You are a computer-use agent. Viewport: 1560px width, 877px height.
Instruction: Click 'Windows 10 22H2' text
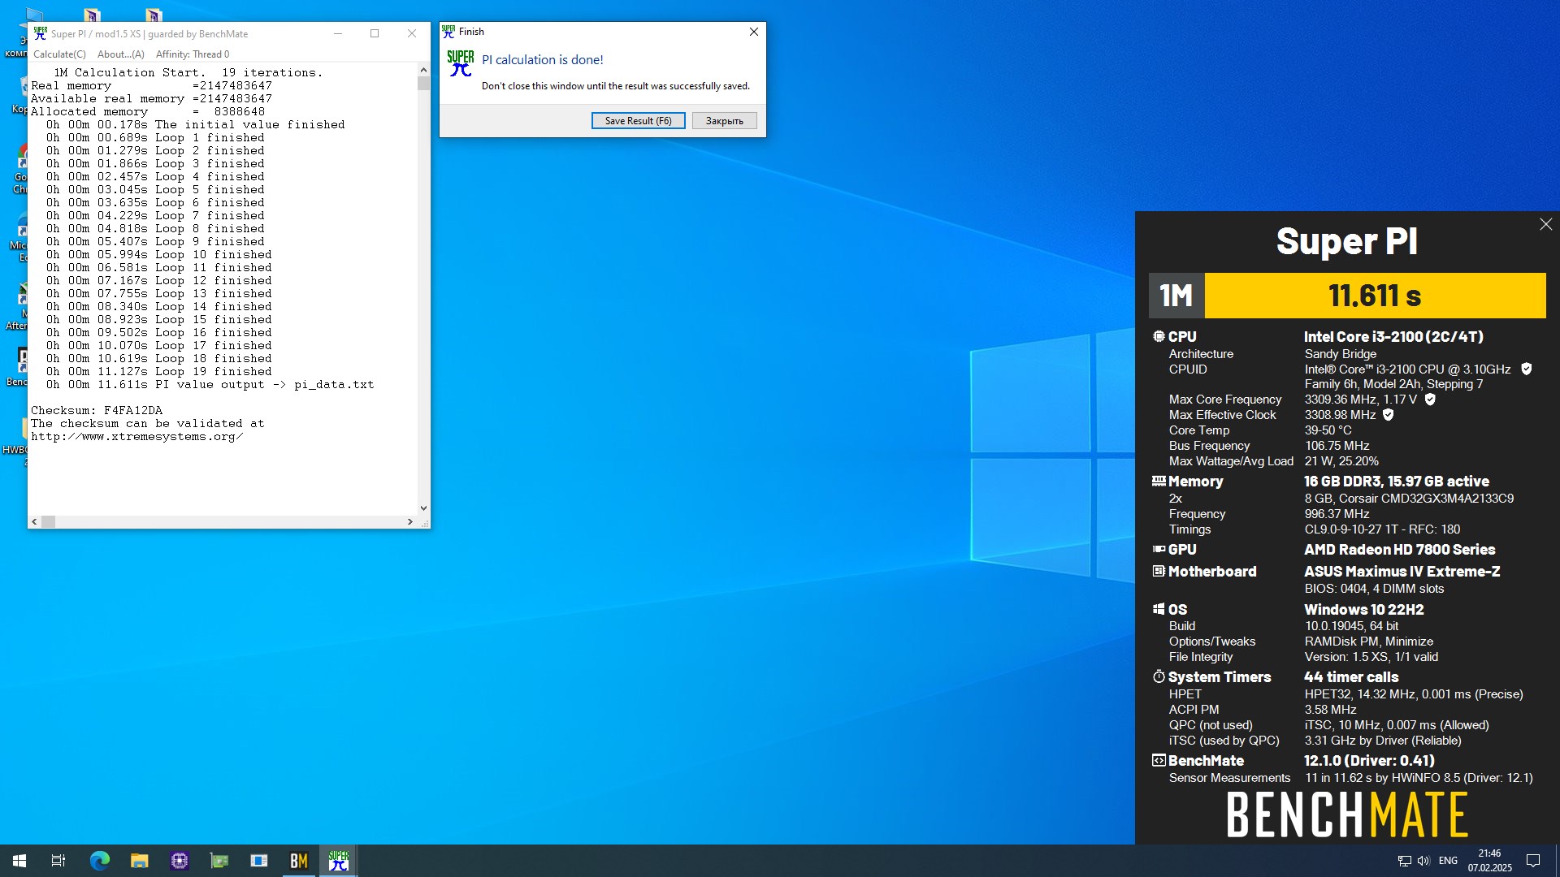1363,609
